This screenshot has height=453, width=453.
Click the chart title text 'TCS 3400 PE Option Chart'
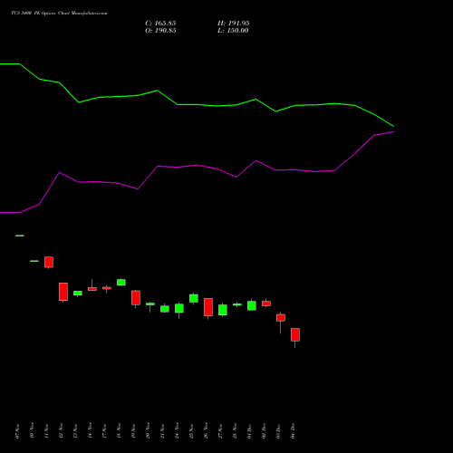[41, 14]
